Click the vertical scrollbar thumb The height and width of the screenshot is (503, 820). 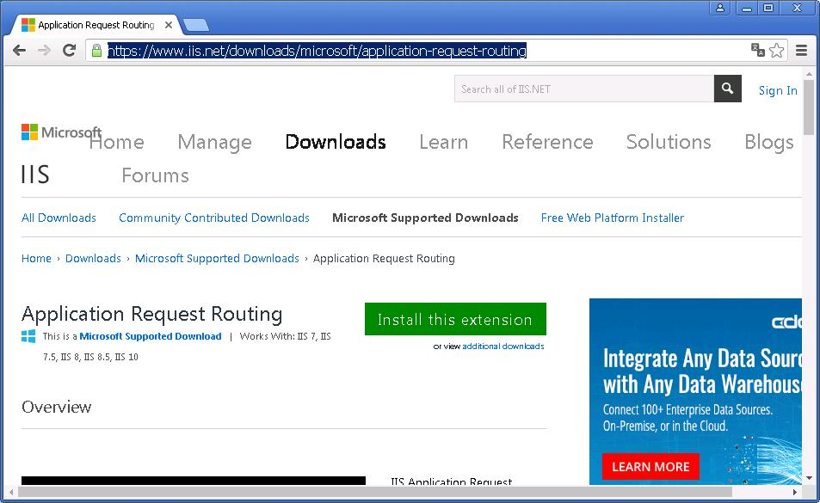coord(809,107)
